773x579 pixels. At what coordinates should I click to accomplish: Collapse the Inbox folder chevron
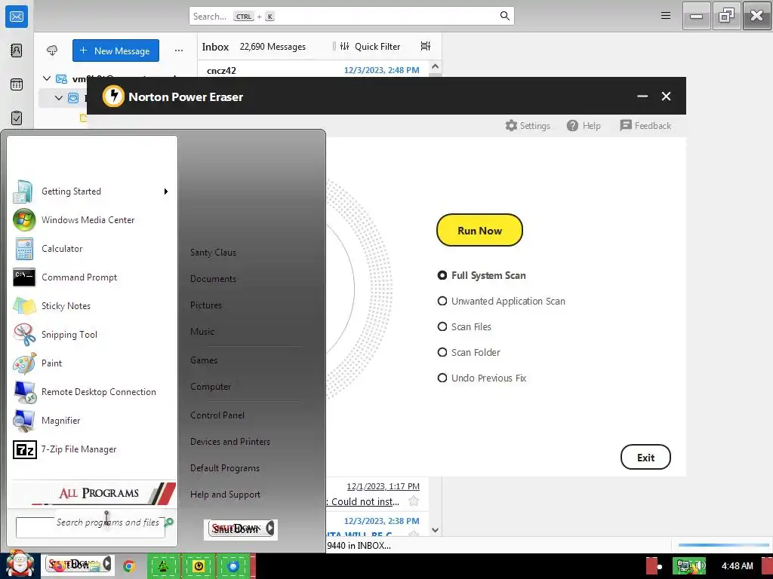pyautogui.click(x=59, y=98)
